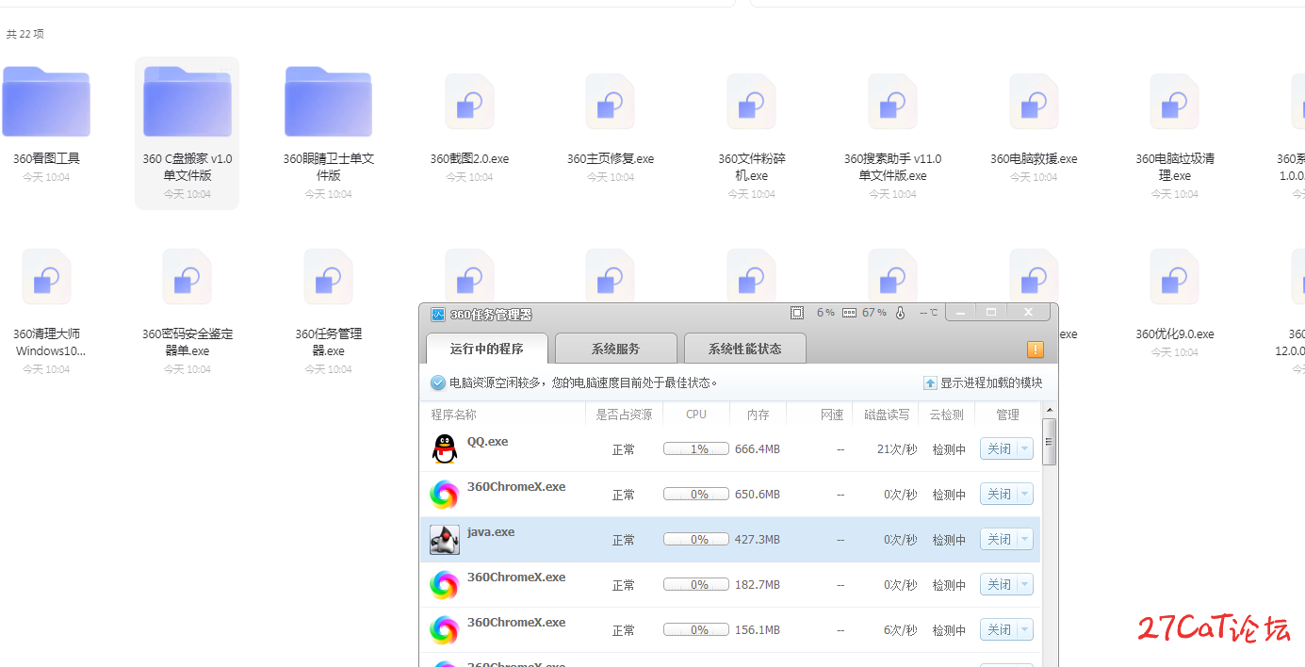Image resolution: width=1305 pixels, height=667 pixels.
Task: Select the 360截图2.0.exe file icon
Action: (469, 101)
